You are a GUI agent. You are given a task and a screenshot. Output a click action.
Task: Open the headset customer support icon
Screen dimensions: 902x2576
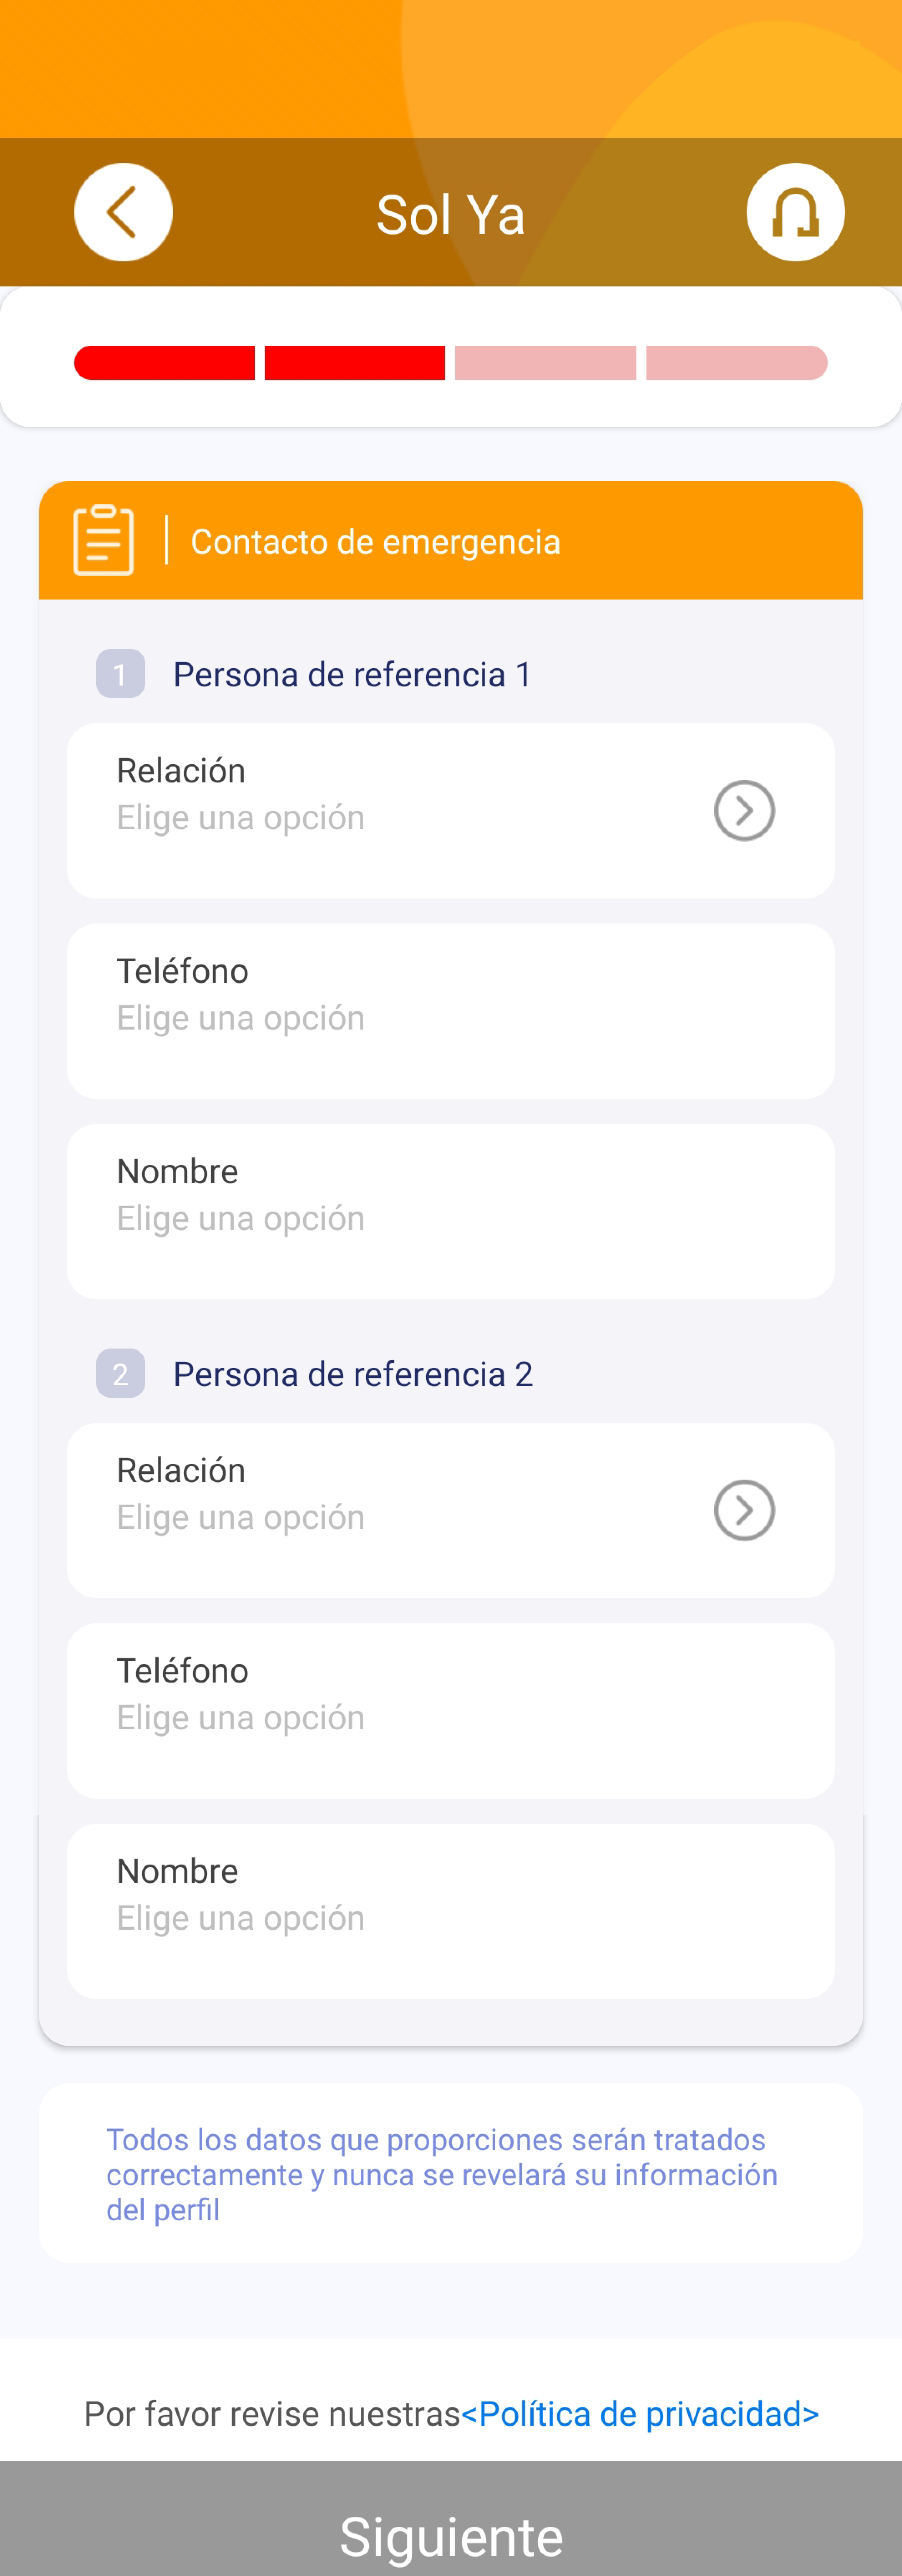[795, 212]
